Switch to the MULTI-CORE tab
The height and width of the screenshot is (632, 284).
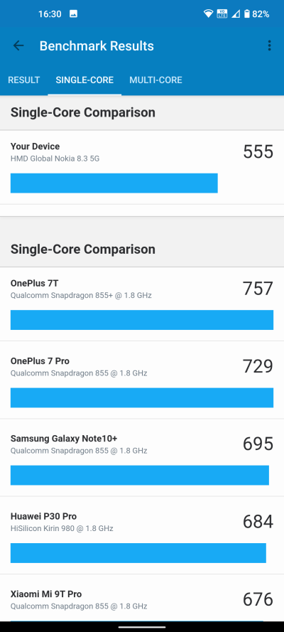[155, 80]
